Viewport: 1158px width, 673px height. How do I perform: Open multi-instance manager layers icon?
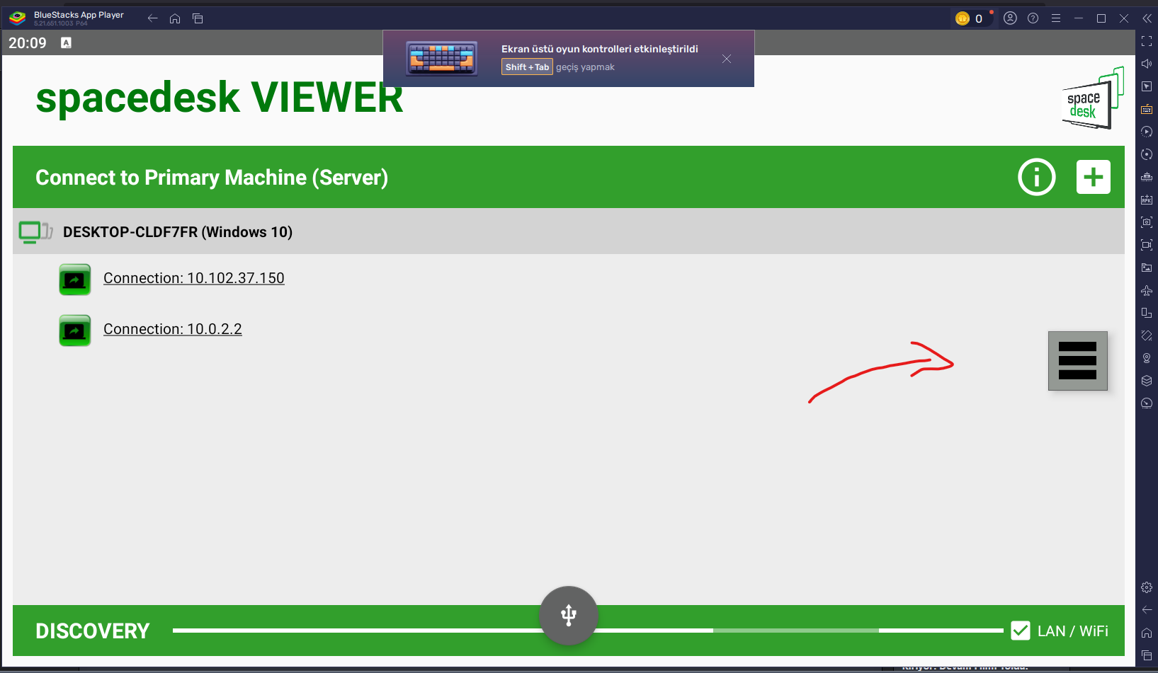click(x=1147, y=381)
